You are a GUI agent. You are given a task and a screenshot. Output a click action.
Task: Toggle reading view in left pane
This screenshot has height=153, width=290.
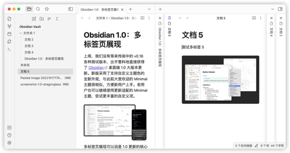[x=142, y=18]
